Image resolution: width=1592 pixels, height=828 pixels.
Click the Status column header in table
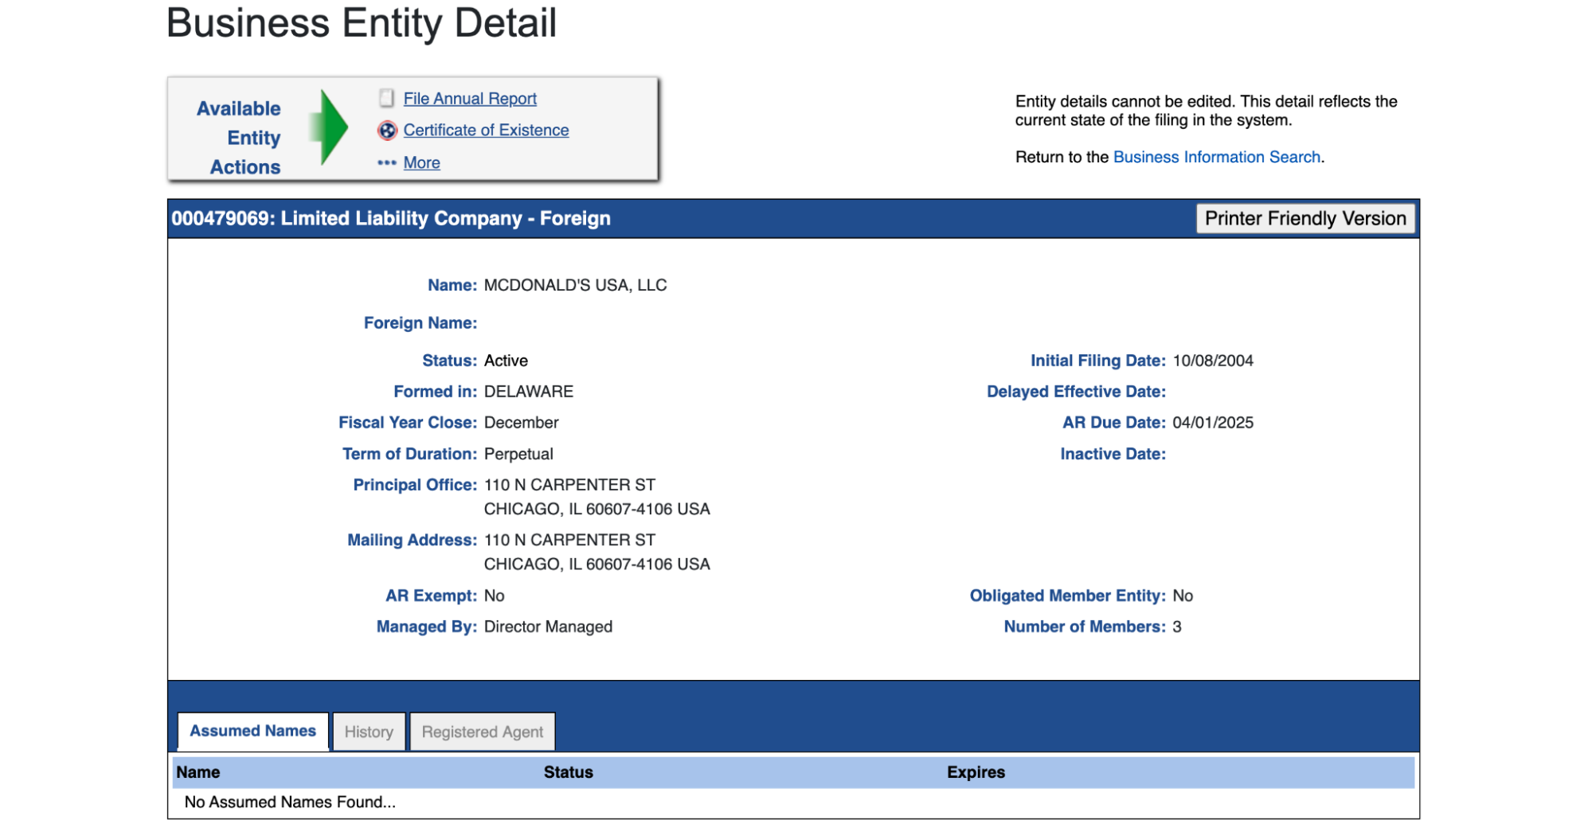[x=568, y=772]
